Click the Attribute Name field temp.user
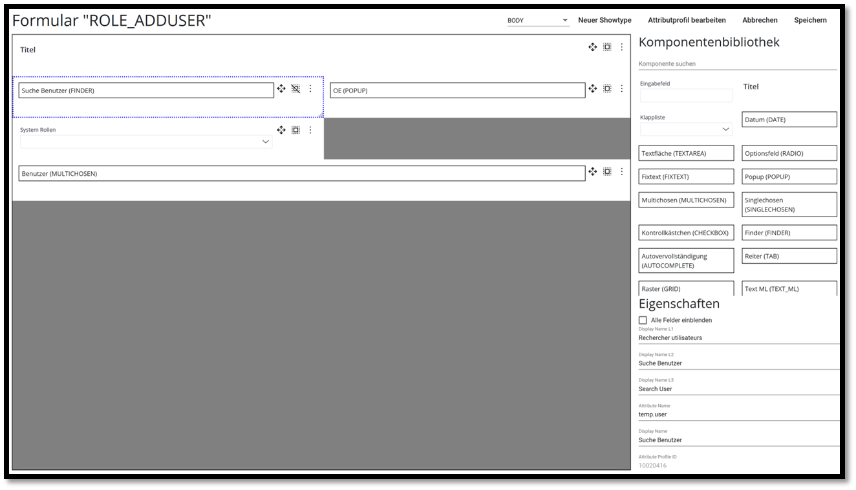The image size is (856, 490). tap(739, 414)
